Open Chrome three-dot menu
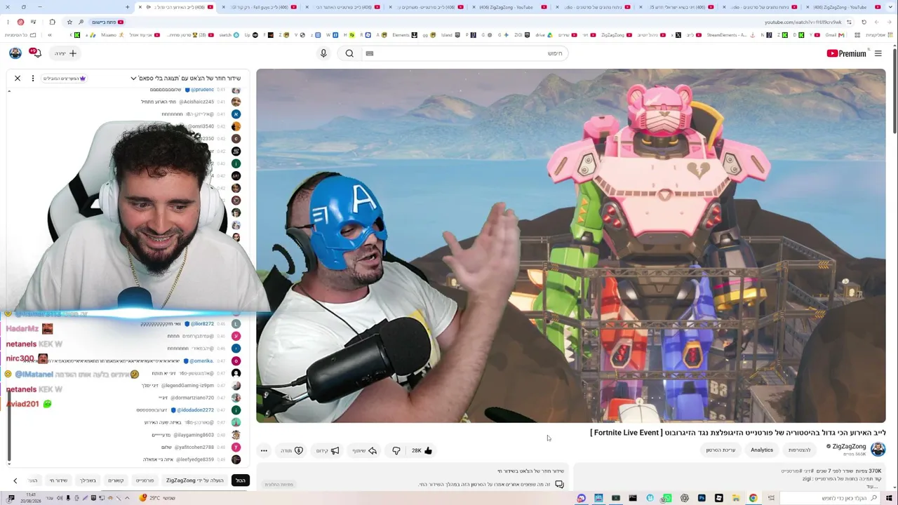 (9, 22)
